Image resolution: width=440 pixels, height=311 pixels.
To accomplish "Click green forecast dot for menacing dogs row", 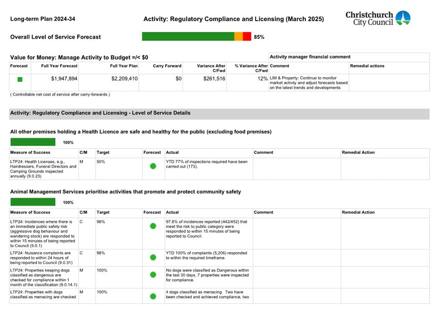I will click(153, 296).
